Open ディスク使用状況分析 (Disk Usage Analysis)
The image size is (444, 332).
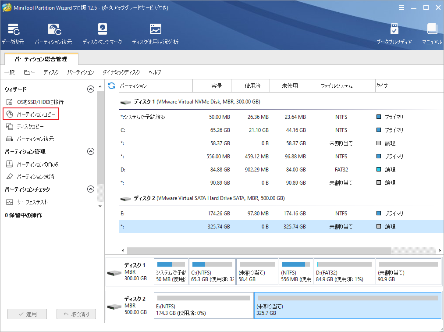point(155,33)
